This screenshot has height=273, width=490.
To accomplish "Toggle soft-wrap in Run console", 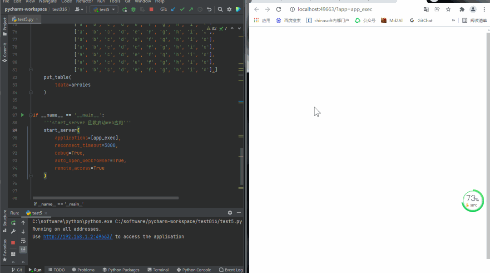I will pos(23,241).
